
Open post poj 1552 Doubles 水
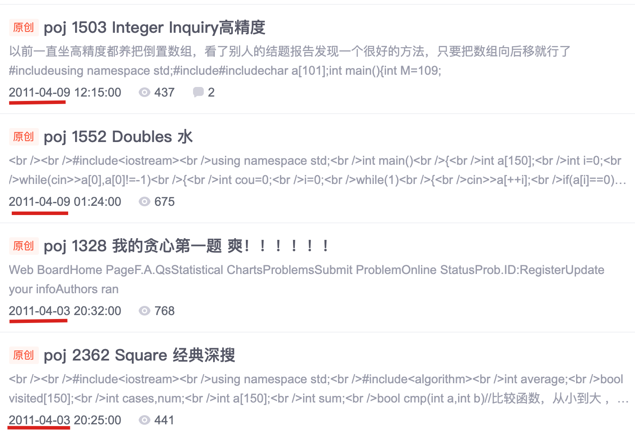(118, 137)
